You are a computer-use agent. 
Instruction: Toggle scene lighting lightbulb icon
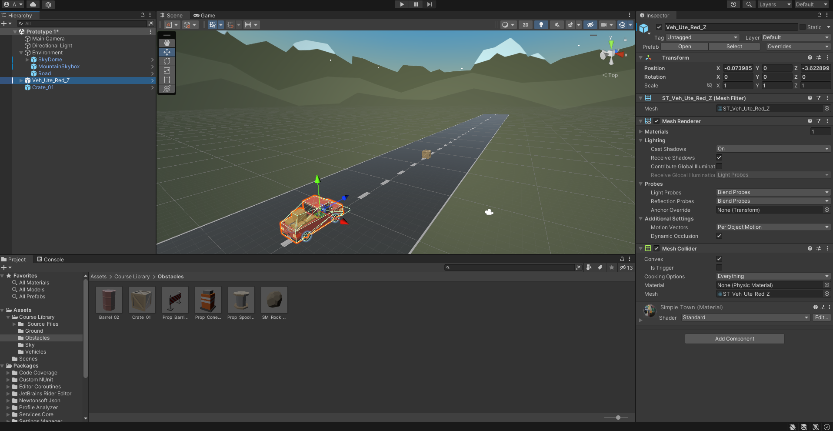pyautogui.click(x=541, y=25)
